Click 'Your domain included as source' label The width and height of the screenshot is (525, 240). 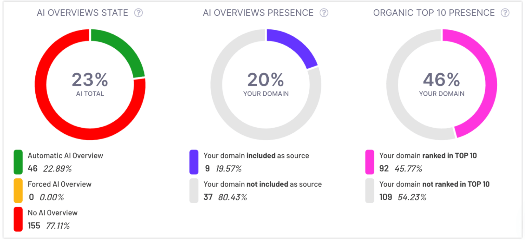(x=256, y=156)
